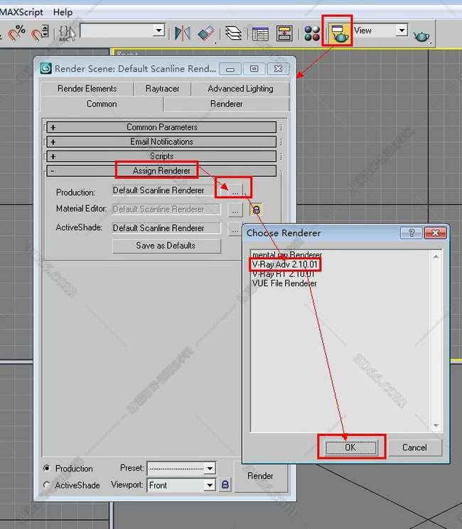This screenshot has width=462, height=529.
Task: Select the Align tool icon
Action: (x=206, y=34)
